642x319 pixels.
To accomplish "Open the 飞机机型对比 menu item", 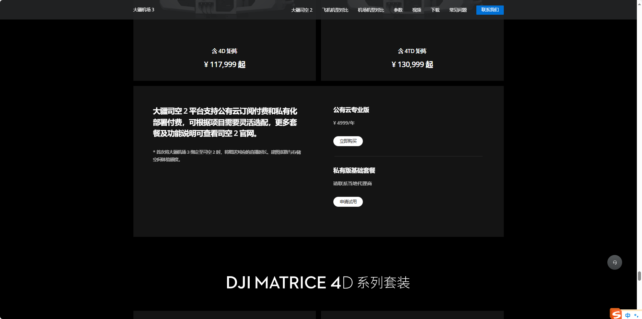I will 335,10.
